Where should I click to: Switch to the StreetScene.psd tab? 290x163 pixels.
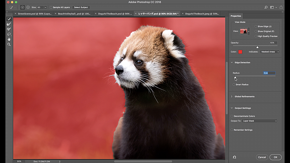coord(35,14)
